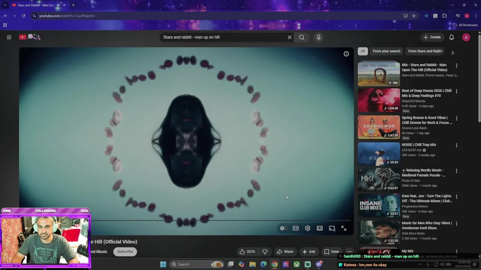
Task: Open the Stars and Rabbit mix thumbnail
Action: click(379, 74)
